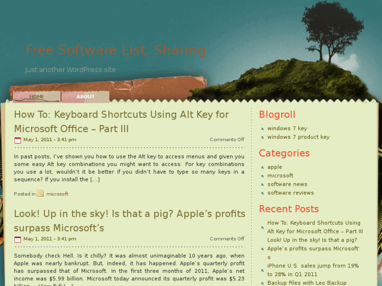Click arrow bullet beside Look! Up in the sky recent post
The width and height of the screenshot is (382, 286).
click(262, 249)
